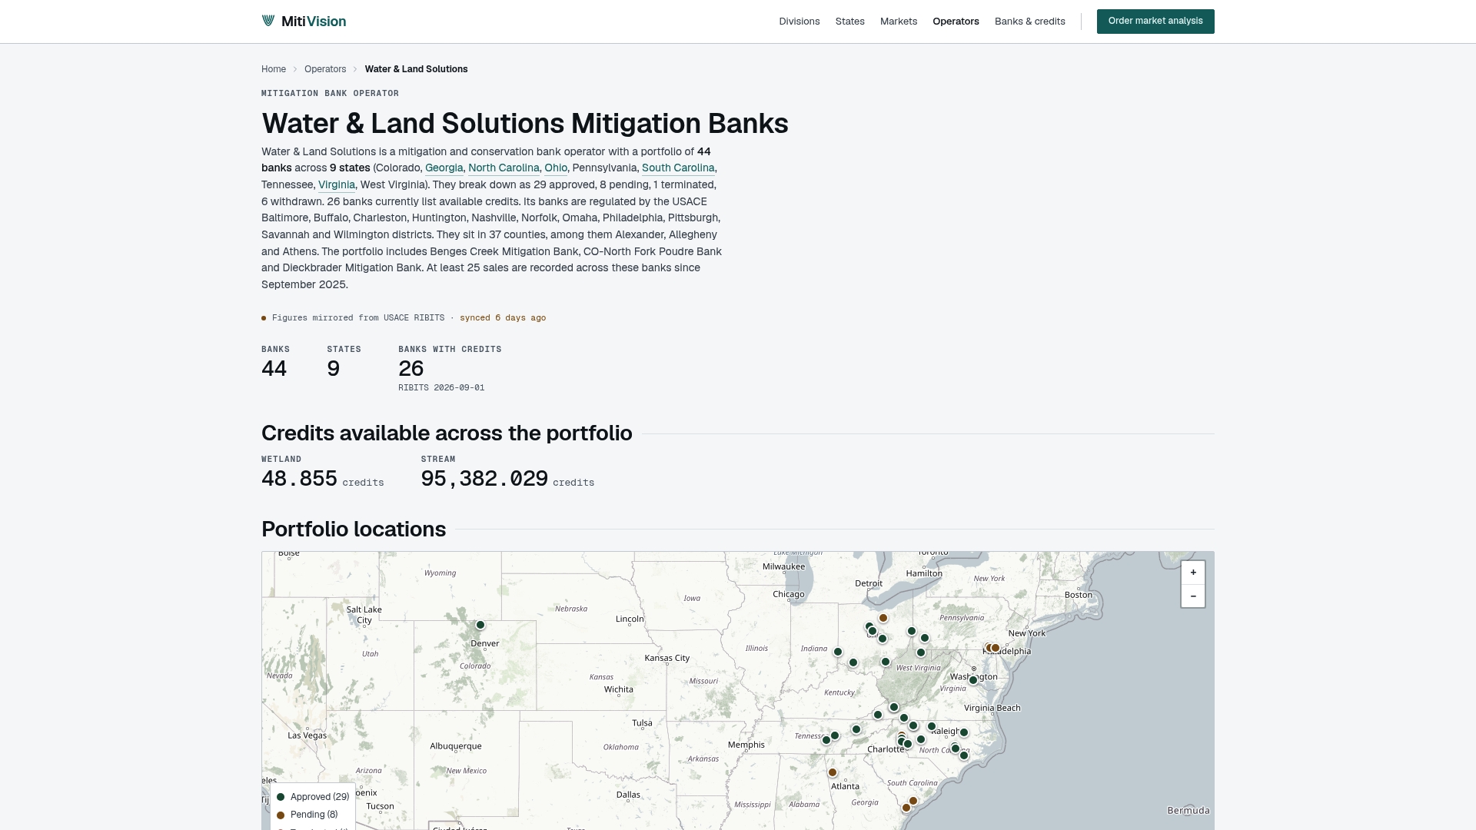The width and height of the screenshot is (1476, 830).
Task: Click the Banks count 44
Action: [274, 369]
